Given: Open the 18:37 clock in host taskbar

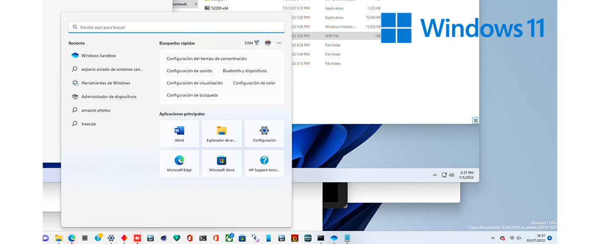Looking at the screenshot, I should [x=536, y=238].
